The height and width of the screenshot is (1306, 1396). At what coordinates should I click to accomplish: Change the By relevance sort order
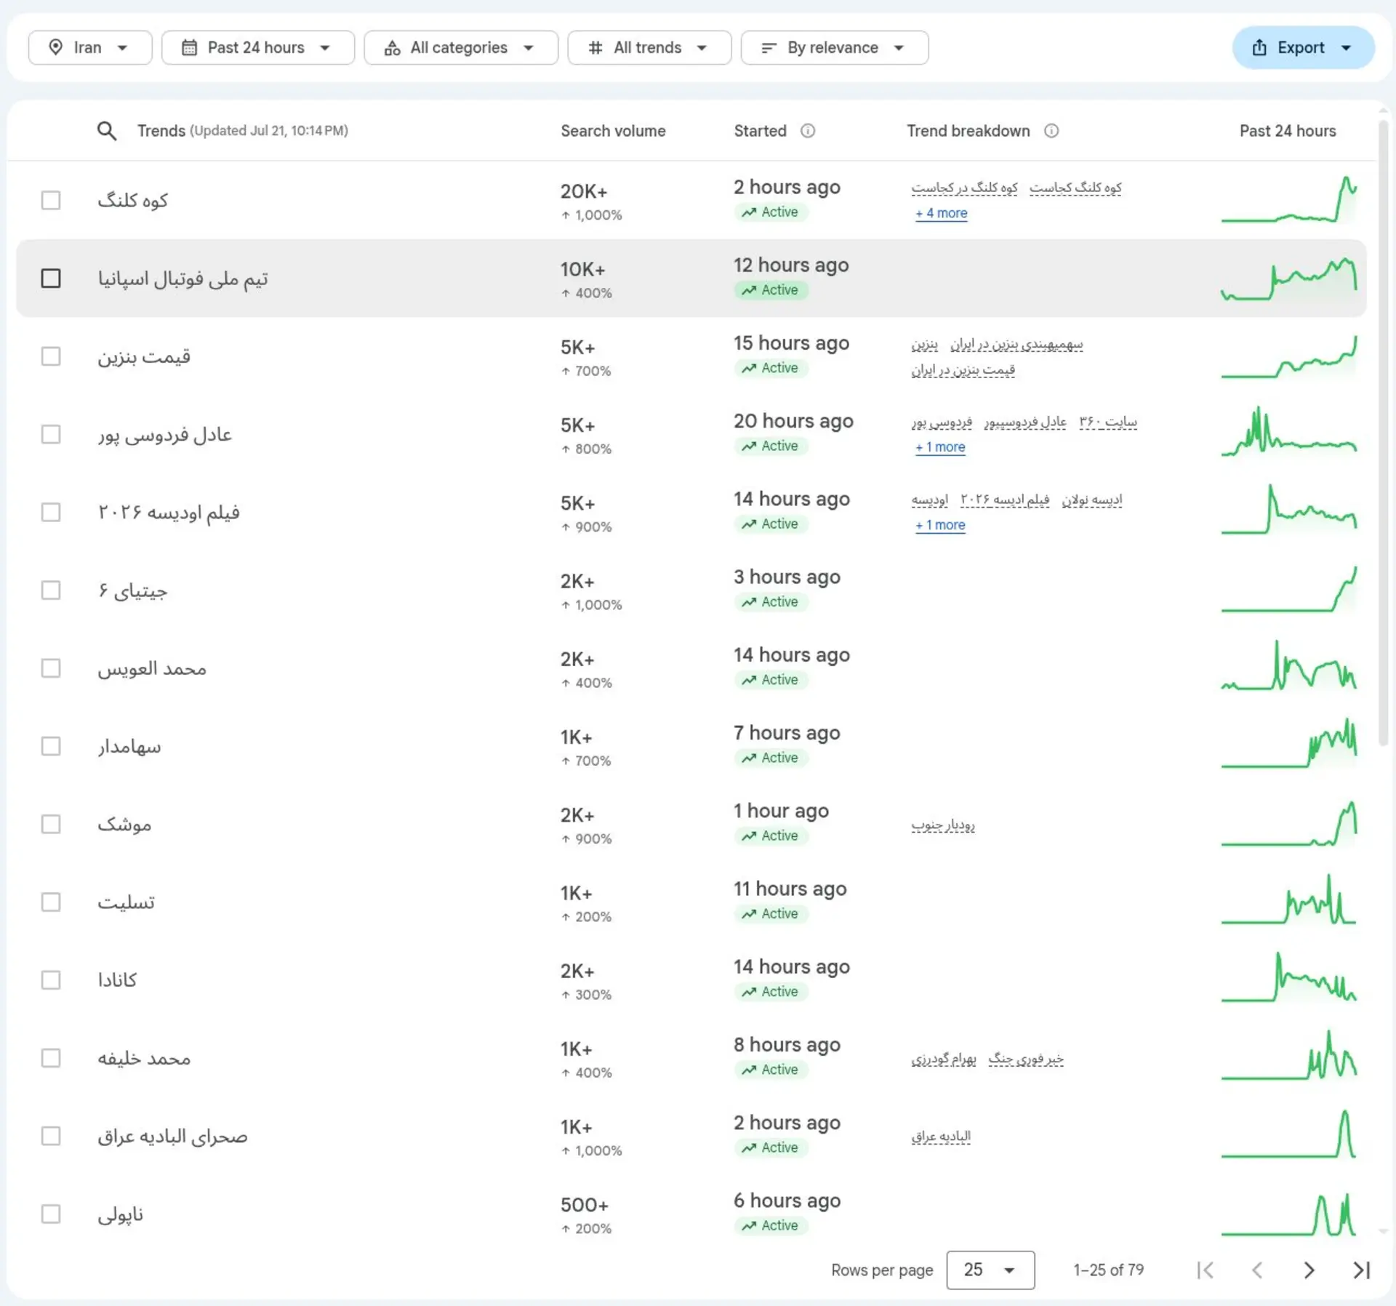click(835, 48)
